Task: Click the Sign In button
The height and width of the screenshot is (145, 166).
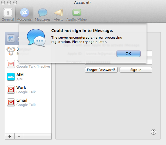Action: 136,70
